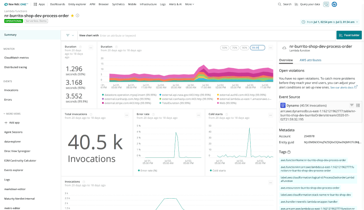This screenshot has height=210, width=364.
Task: Toggle the 70% percentile pill
Action: point(234,48)
